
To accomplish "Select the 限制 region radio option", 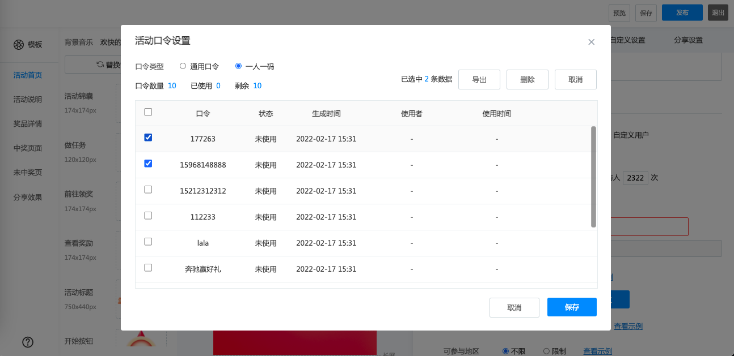I will pyautogui.click(x=546, y=351).
